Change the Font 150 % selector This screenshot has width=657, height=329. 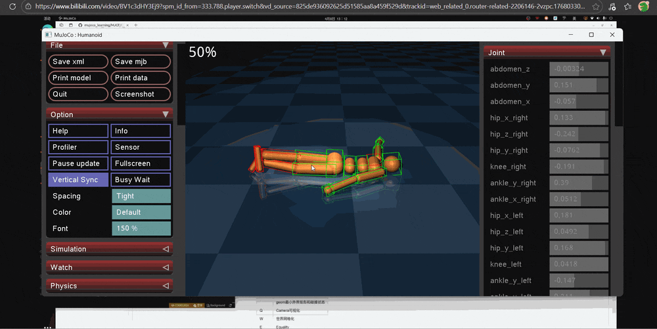tap(141, 229)
